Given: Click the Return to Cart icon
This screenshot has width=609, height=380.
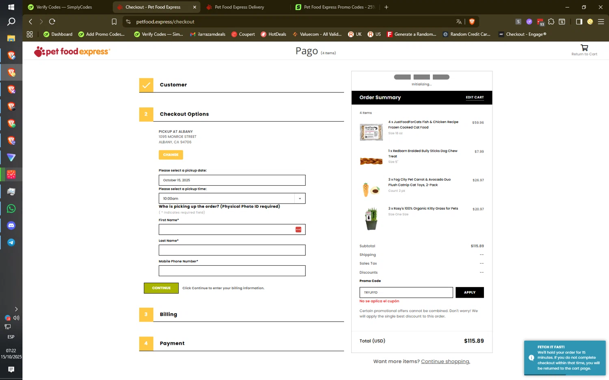Looking at the screenshot, I should [584, 47].
